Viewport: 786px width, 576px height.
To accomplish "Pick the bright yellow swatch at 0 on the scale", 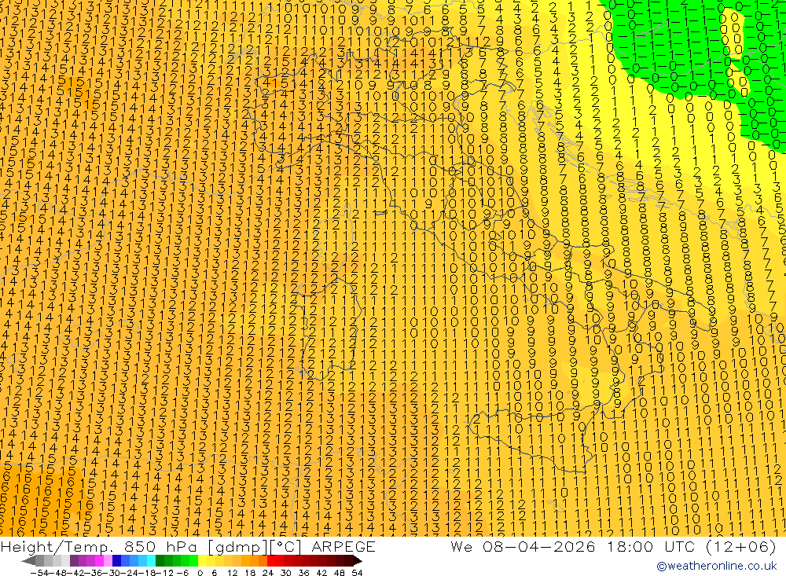I will click(202, 561).
